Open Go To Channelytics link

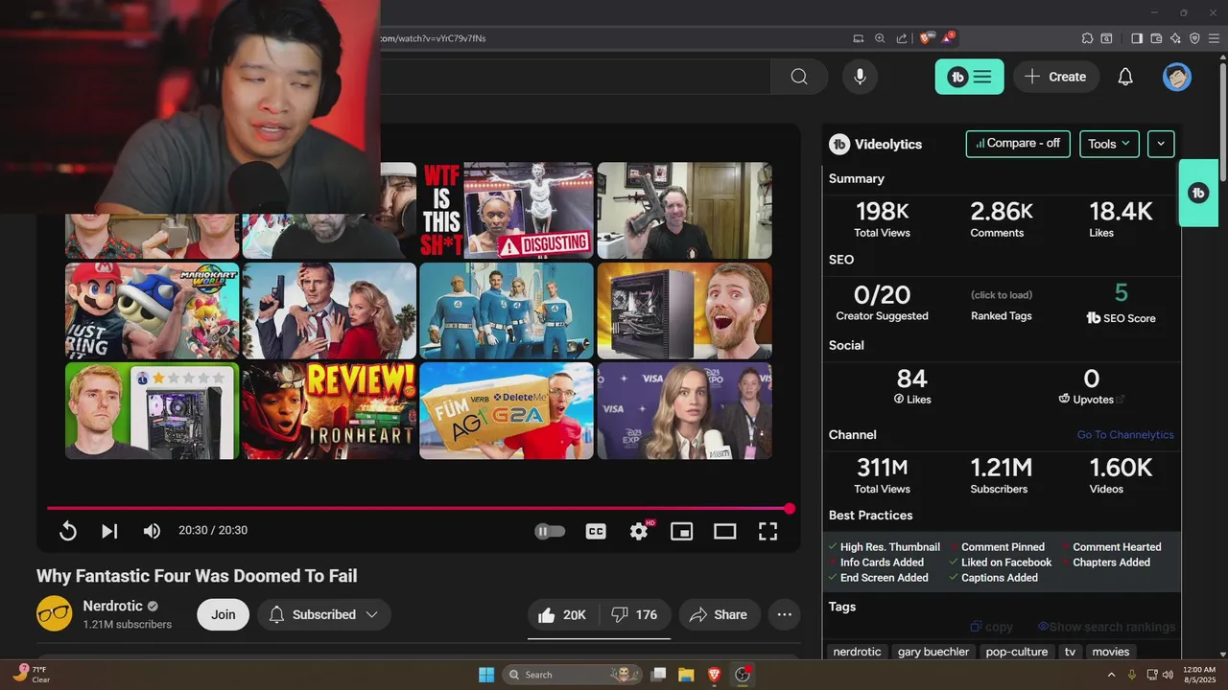[x=1125, y=435]
